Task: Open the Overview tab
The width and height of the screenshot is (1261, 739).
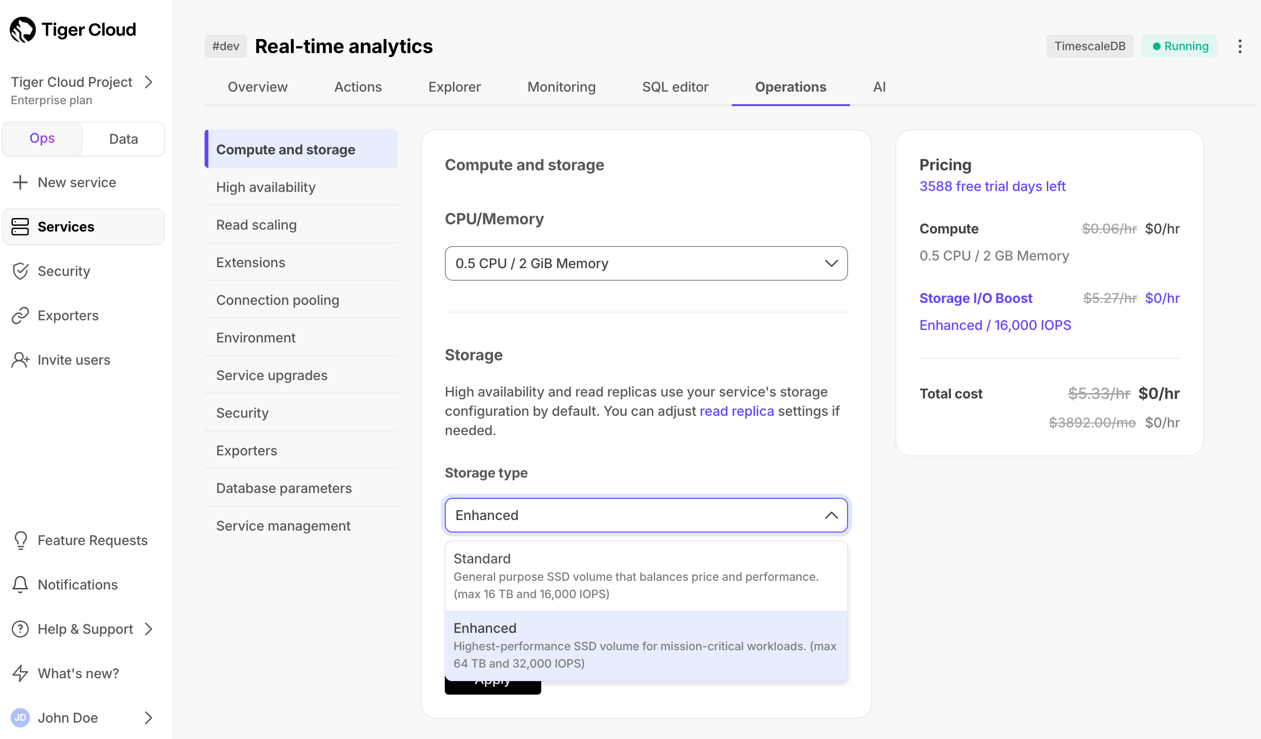Action: [x=258, y=87]
